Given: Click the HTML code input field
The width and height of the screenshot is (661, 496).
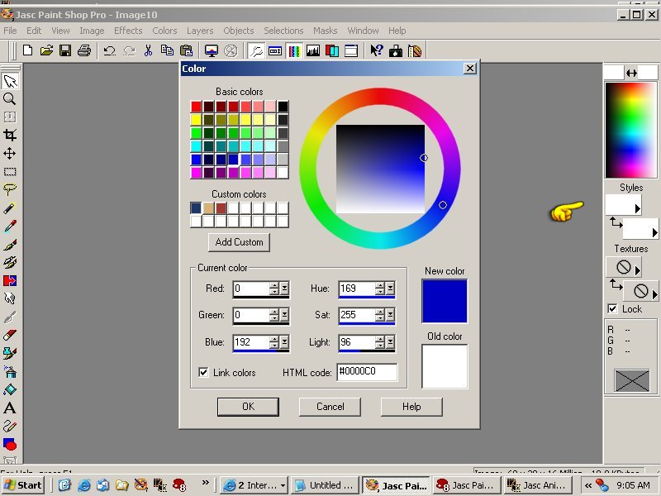Looking at the screenshot, I should pyautogui.click(x=367, y=373).
